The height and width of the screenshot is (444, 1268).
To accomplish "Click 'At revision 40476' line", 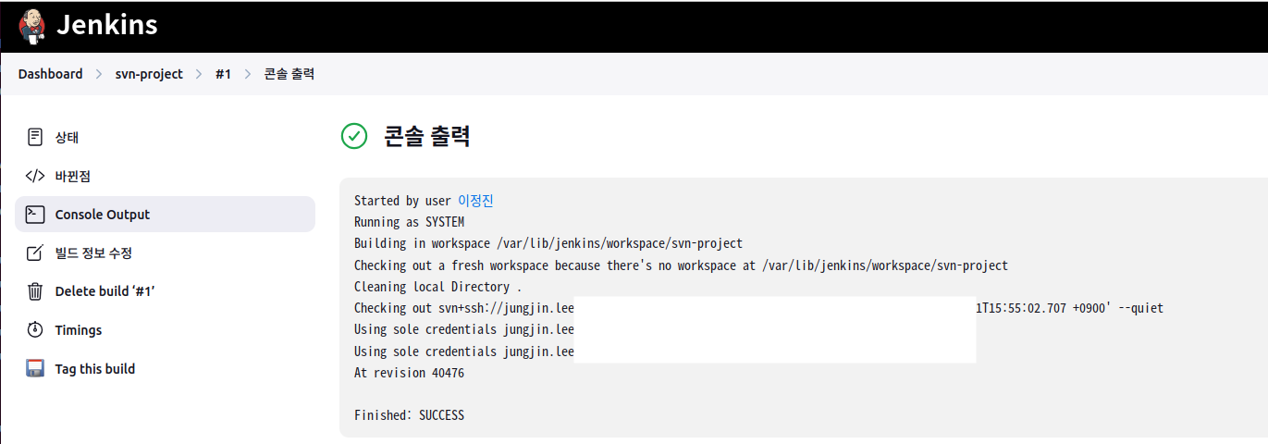I will pyautogui.click(x=409, y=373).
